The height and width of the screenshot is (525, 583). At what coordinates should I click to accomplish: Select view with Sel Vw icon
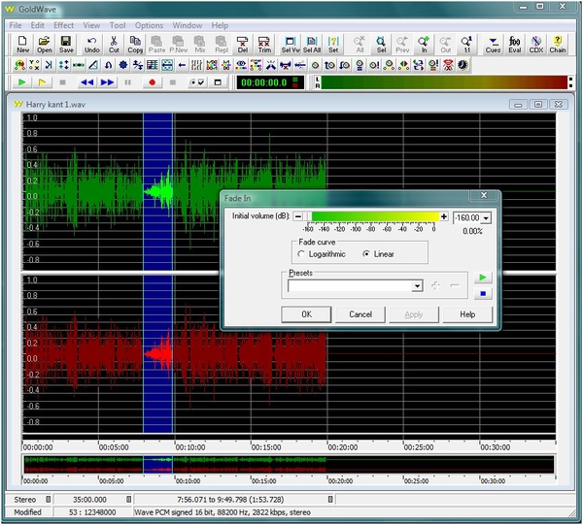pyautogui.click(x=291, y=45)
